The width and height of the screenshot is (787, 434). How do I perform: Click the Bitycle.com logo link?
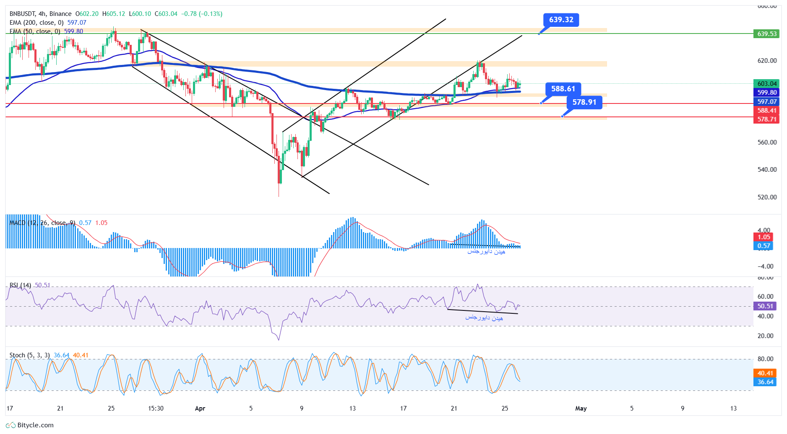(30, 425)
